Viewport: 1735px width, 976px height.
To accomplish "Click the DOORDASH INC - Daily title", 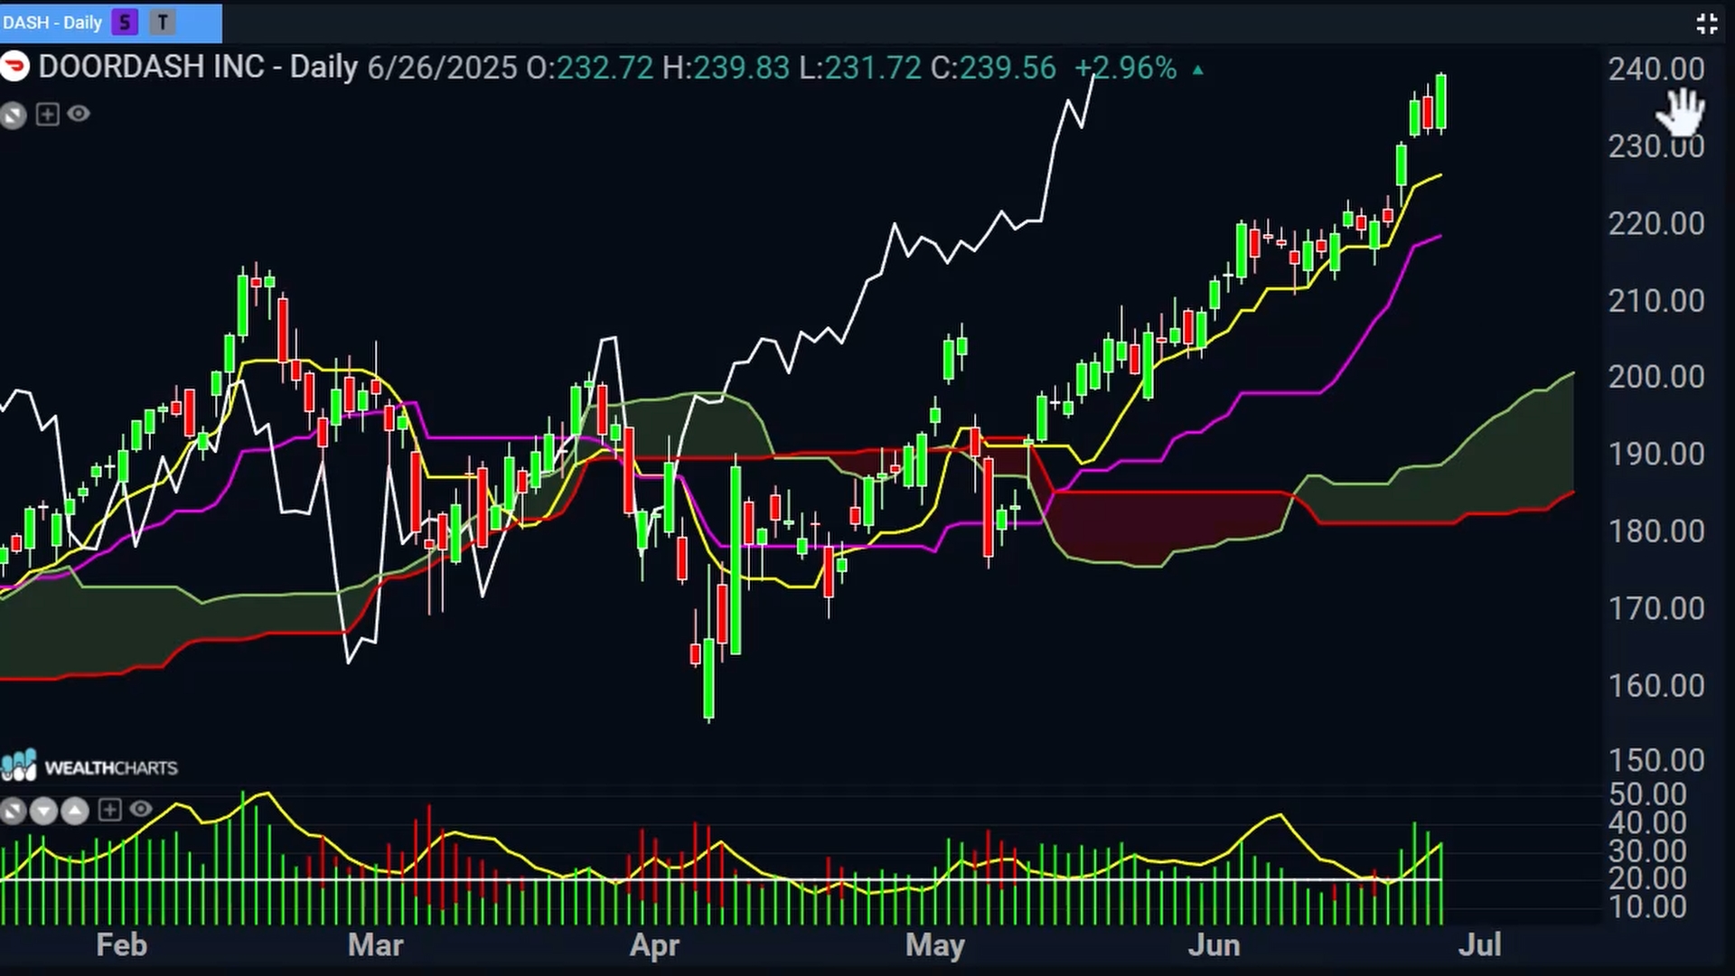I will pos(198,68).
